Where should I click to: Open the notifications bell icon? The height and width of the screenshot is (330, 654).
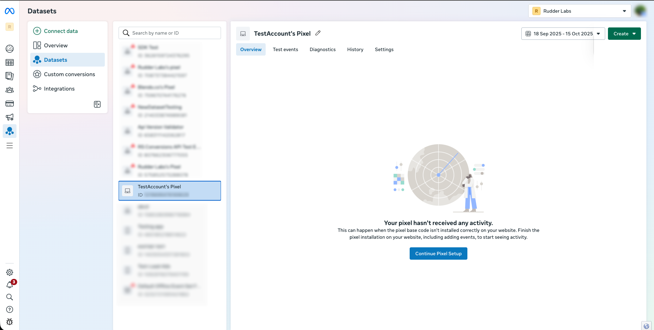[x=10, y=285]
